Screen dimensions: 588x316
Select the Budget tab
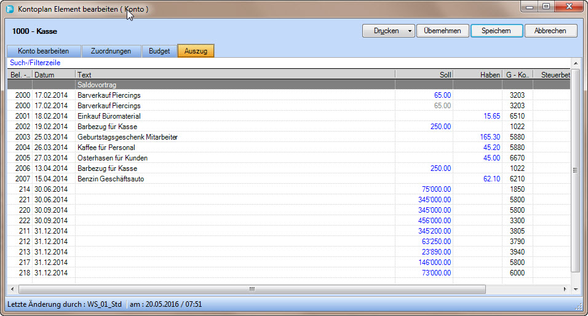point(159,51)
